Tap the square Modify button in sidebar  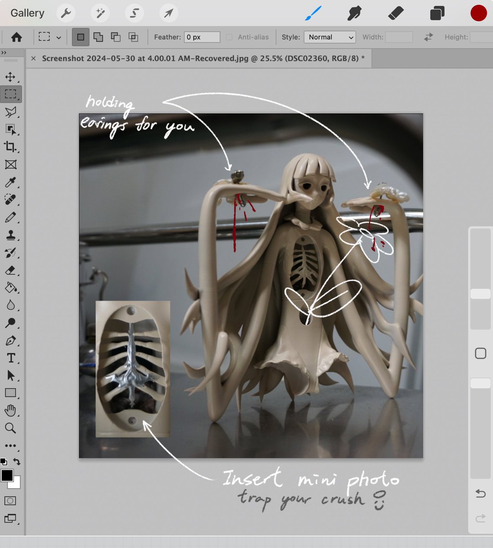481,353
